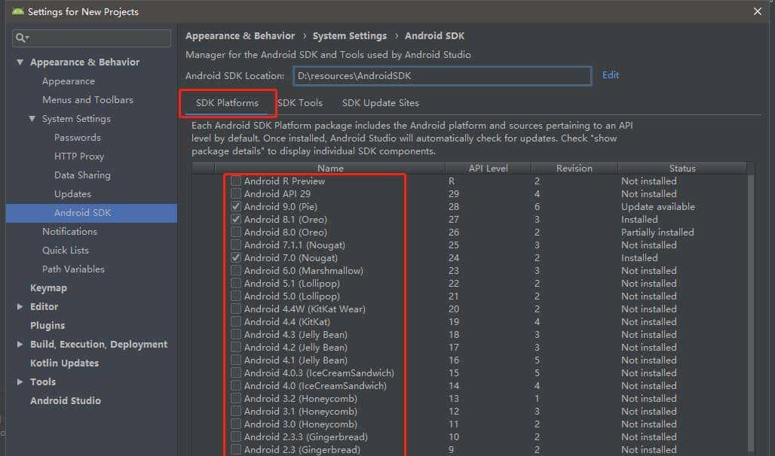Click the Android Studio icon in title bar
This screenshot has width=775, height=456.
coord(17,11)
